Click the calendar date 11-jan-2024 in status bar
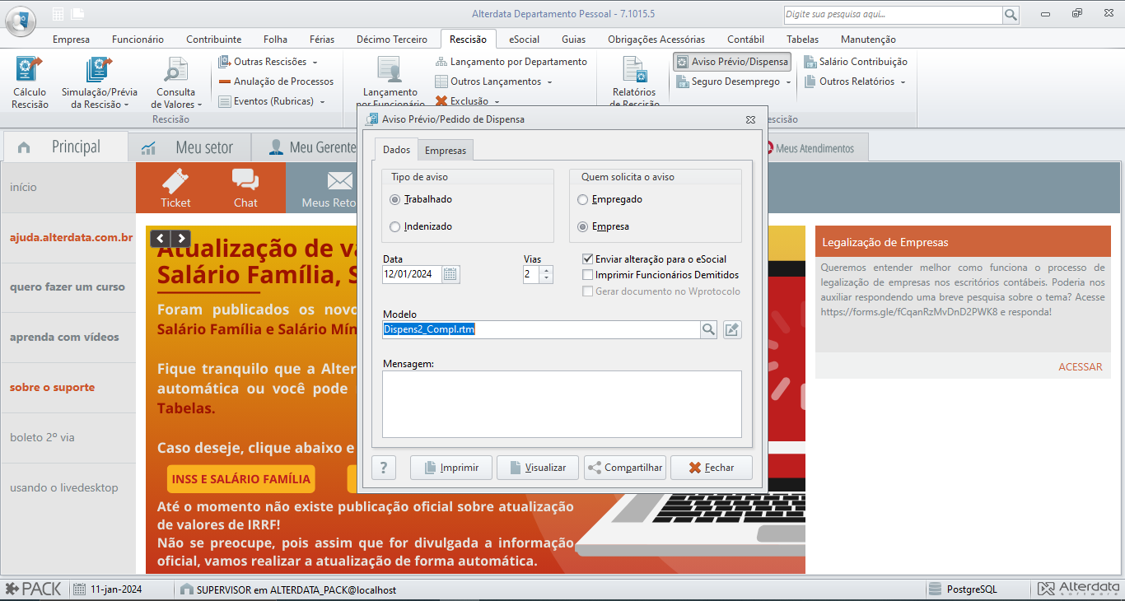The height and width of the screenshot is (601, 1125). [108, 589]
